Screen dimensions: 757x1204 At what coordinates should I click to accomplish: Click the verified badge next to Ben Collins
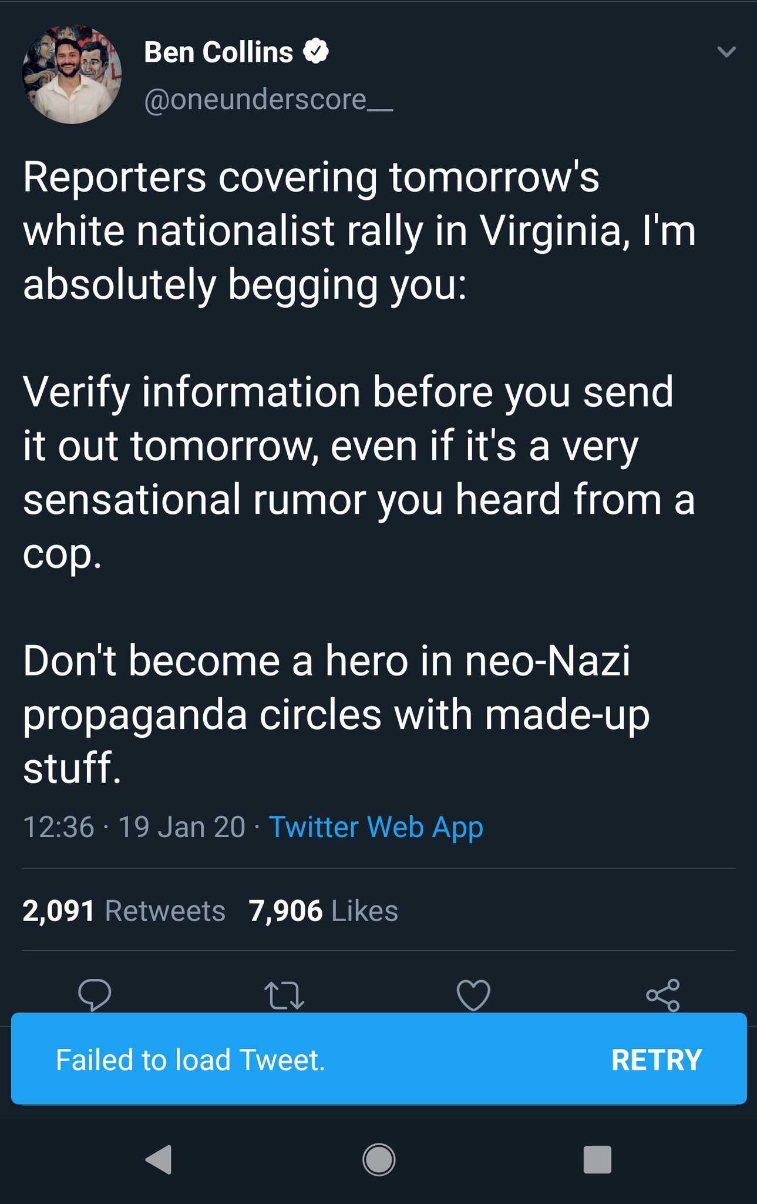click(316, 52)
